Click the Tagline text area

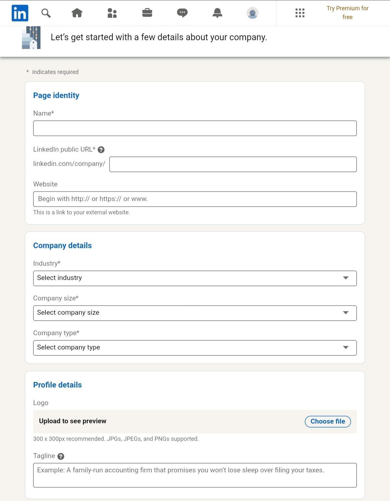(x=195, y=475)
